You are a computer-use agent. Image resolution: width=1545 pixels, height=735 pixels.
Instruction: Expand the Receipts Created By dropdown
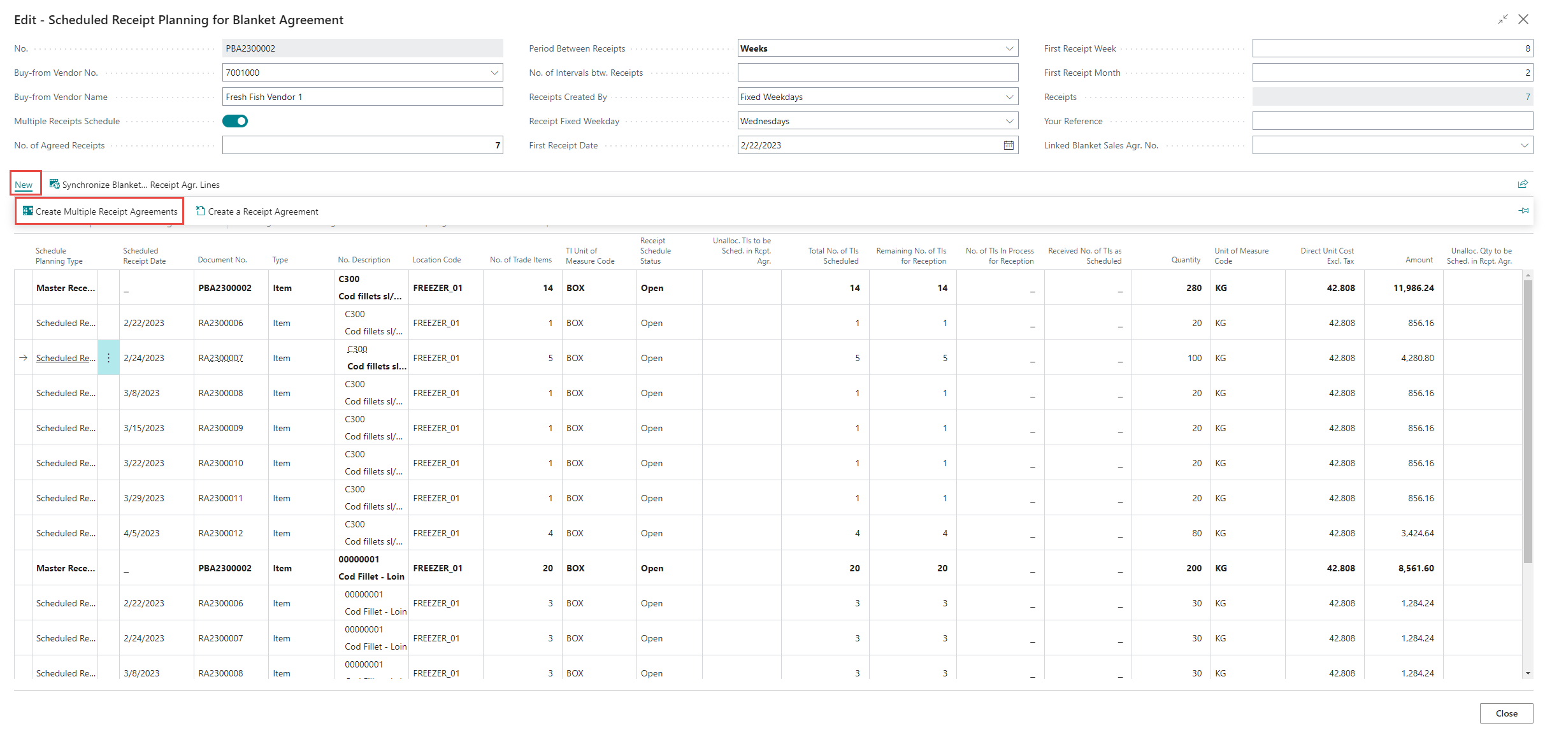coord(1009,97)
